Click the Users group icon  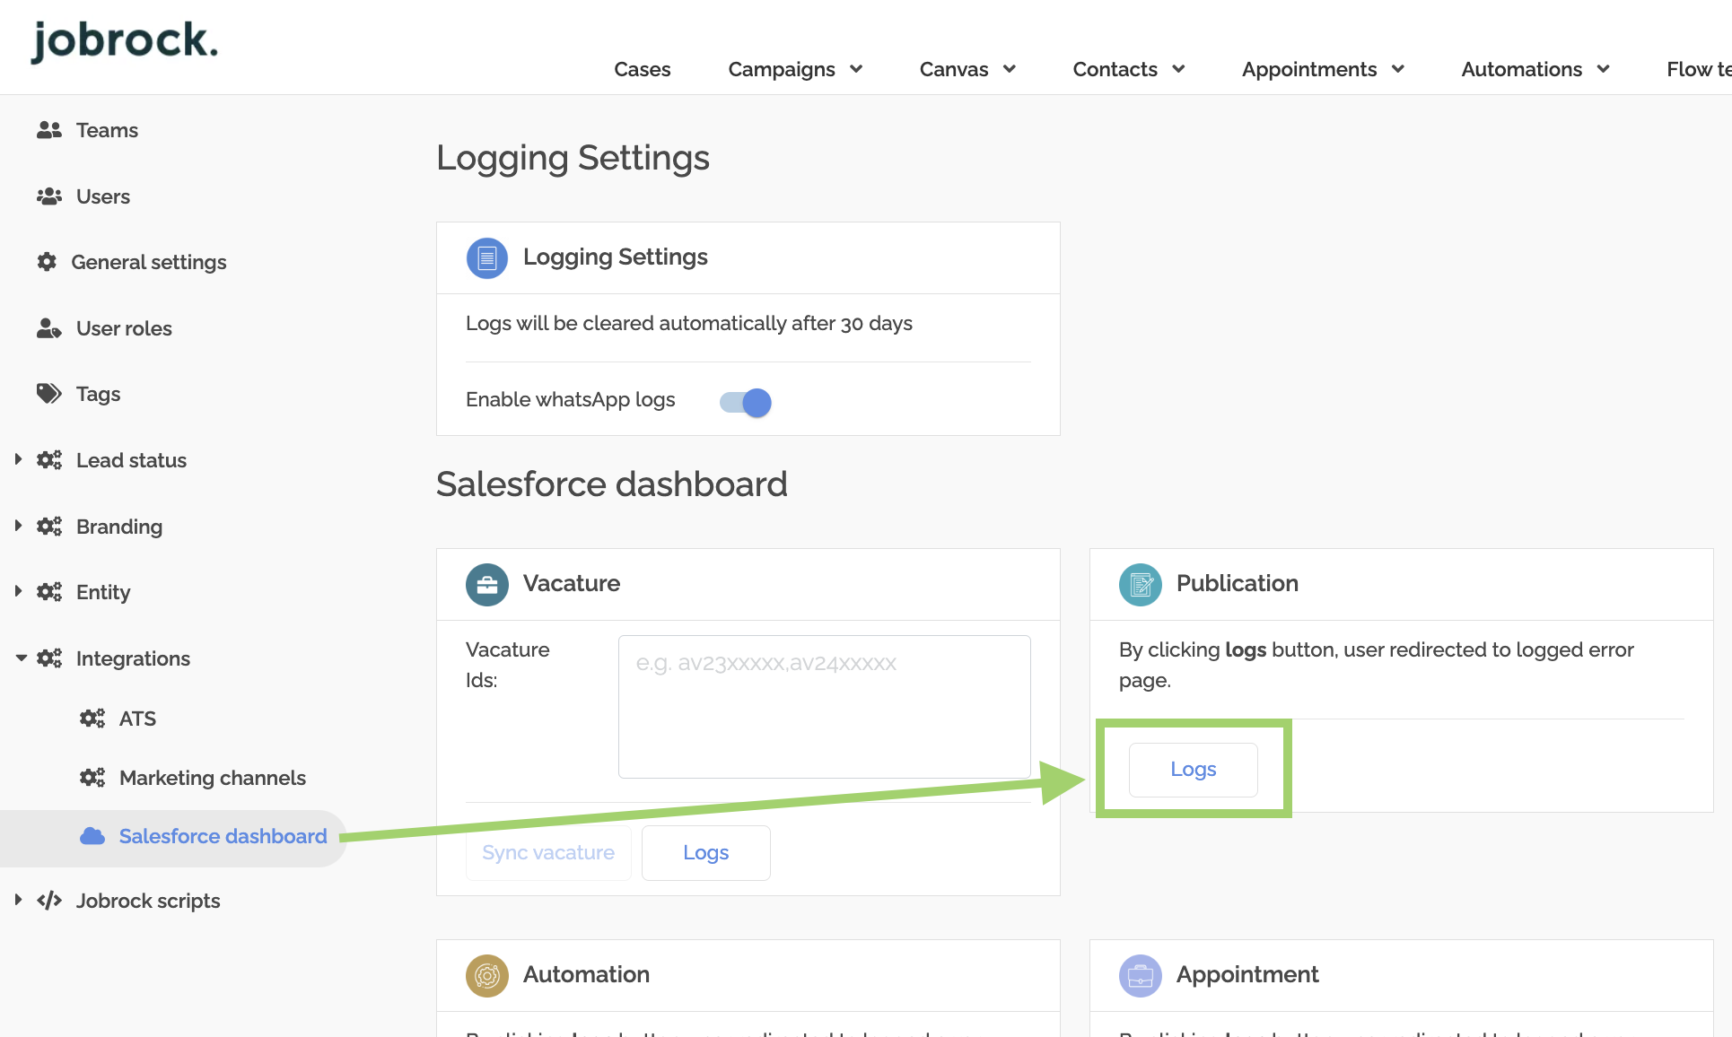(x=49, y=196)
